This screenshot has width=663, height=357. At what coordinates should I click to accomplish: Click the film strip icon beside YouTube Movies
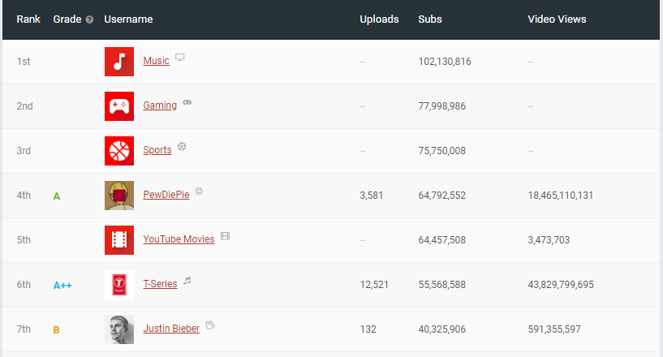point(226,236)
